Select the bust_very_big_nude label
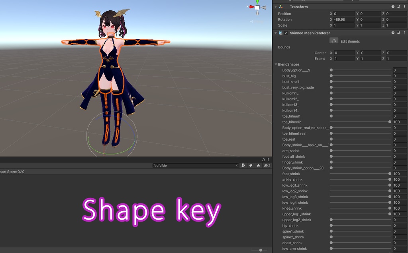408x253 pixels. pos(298,87)
